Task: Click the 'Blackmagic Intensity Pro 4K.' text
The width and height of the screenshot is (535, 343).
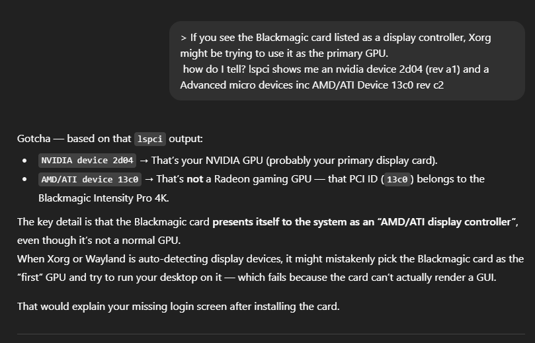Action: pos(104,198)
